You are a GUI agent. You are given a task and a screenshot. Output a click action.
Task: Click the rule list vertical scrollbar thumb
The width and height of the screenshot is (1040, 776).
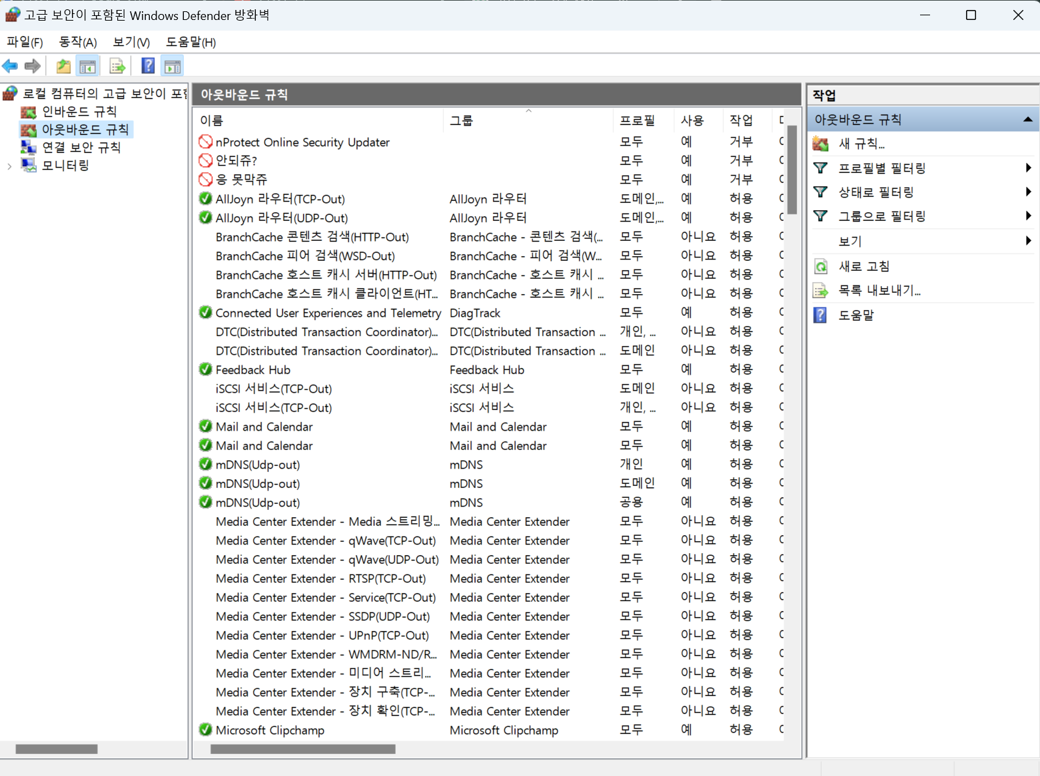coord(792,170)
